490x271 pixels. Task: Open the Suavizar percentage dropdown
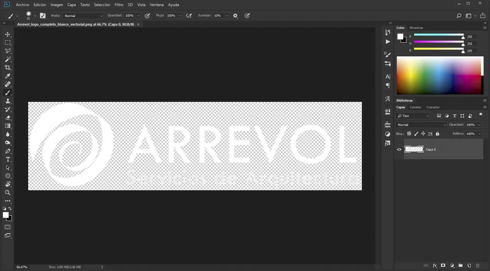(227, 16)
